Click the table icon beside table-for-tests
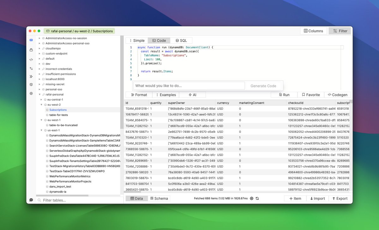 pyautogui.click(x=47, y=115)
